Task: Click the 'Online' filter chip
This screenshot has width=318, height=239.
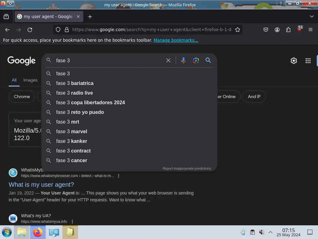Action: 228,96
